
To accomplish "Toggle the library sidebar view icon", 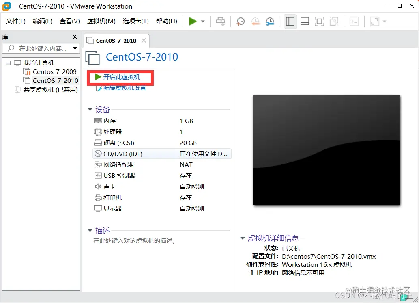I will coord(290,22).
